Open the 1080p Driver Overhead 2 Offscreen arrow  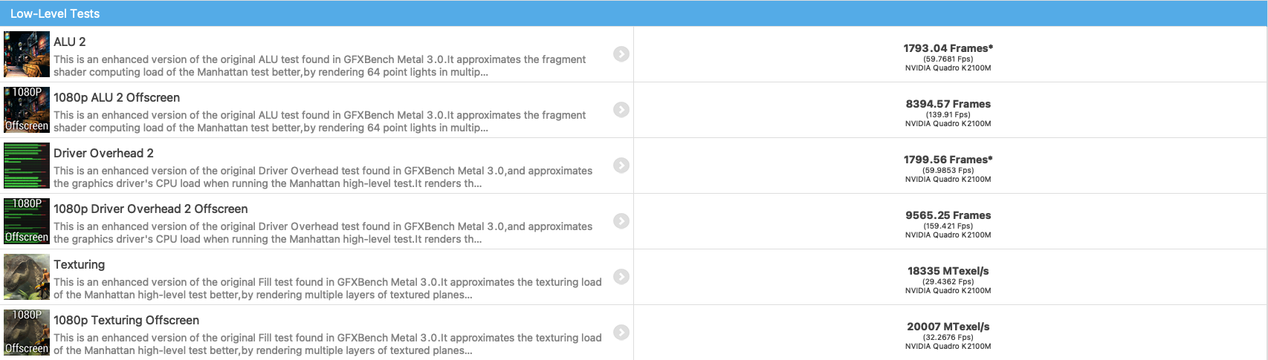pos(621,221)
